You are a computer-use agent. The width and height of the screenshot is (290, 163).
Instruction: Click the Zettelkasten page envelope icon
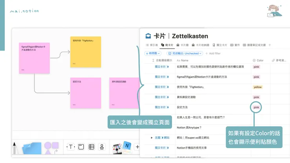coord(148,36)
